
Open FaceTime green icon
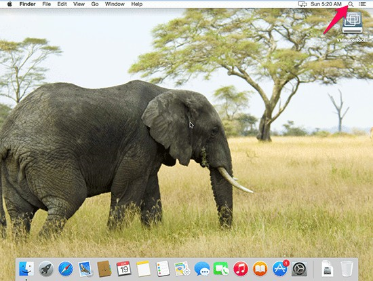(221, 269)
